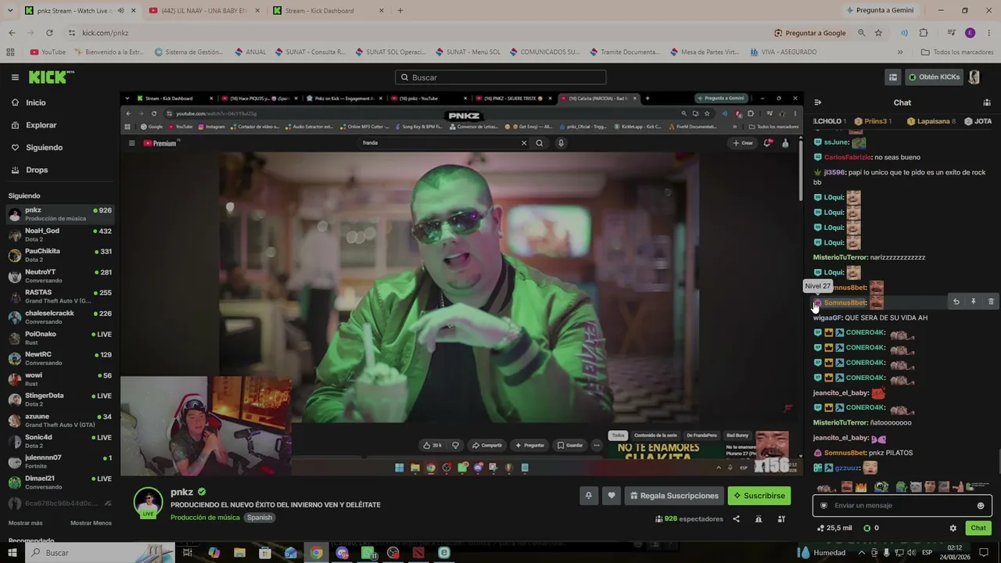Show more bookmarks with the chevron
The image size is (1001, 563).
(900, 52)
